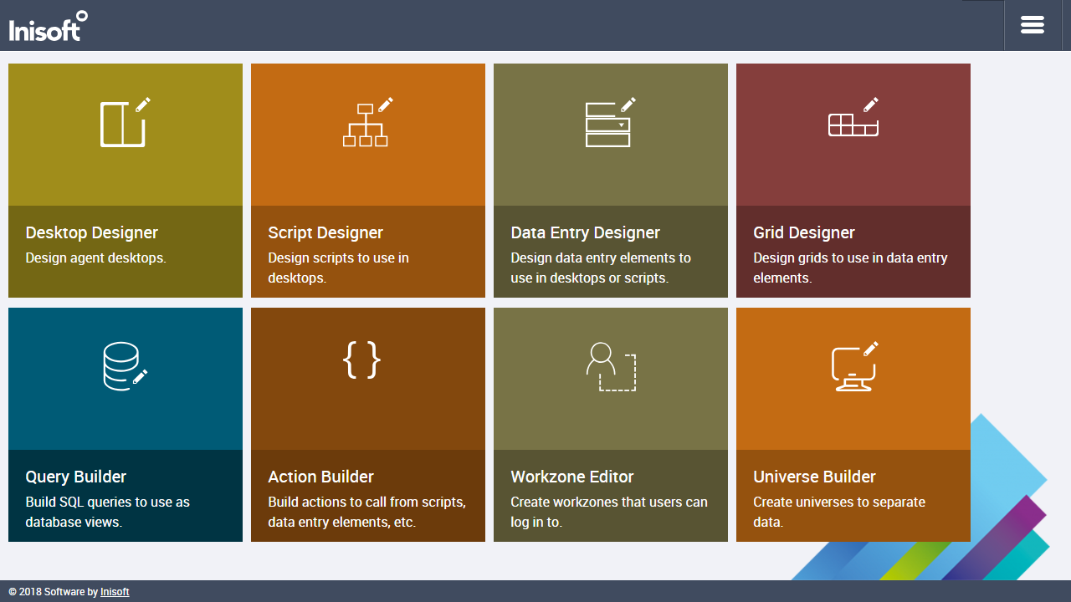
Task: Click the Script Designer flowchart icon
Action: (x=366, y=124)
